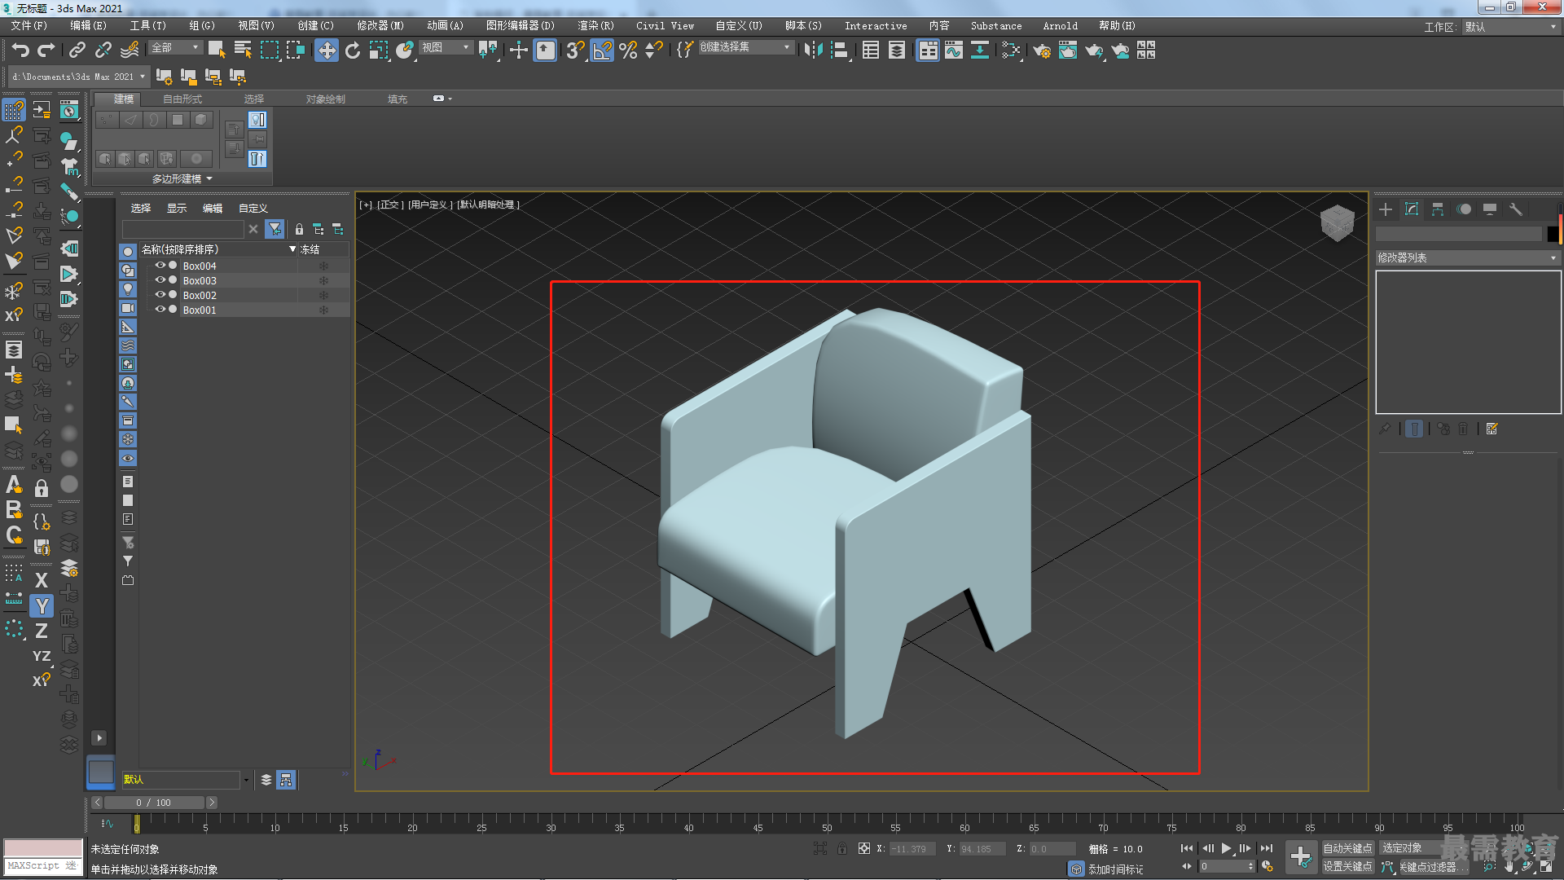Open the '帮助(H)' menu
Screen dimensions: 1564x880
point(1117,26)
